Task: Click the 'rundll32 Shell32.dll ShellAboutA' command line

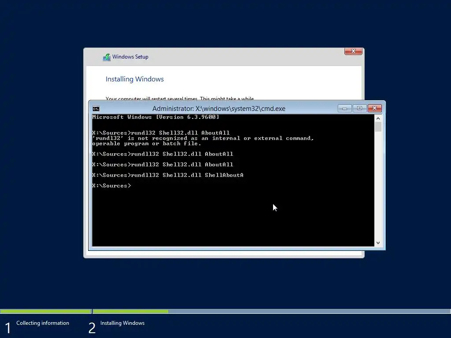Action: tap(168, 175)
